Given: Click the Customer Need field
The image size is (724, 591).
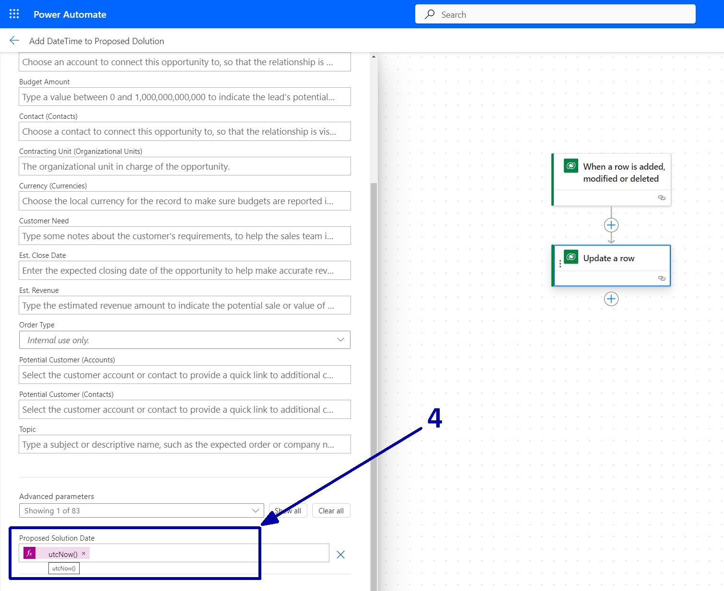Looking at the screenshot, I should tap(185, 236).
